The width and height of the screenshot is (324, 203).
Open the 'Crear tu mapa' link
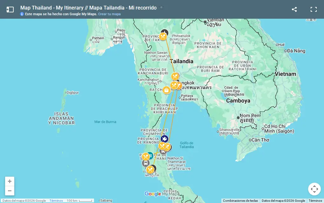(x=109, y=14)
